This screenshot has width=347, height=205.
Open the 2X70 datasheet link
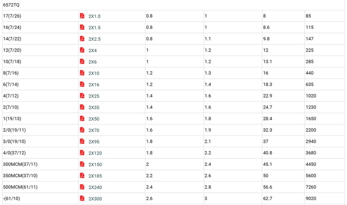(x=94, y=130)
